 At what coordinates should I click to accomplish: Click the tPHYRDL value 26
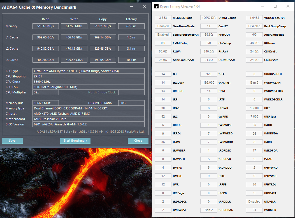(x=254, y=184)
